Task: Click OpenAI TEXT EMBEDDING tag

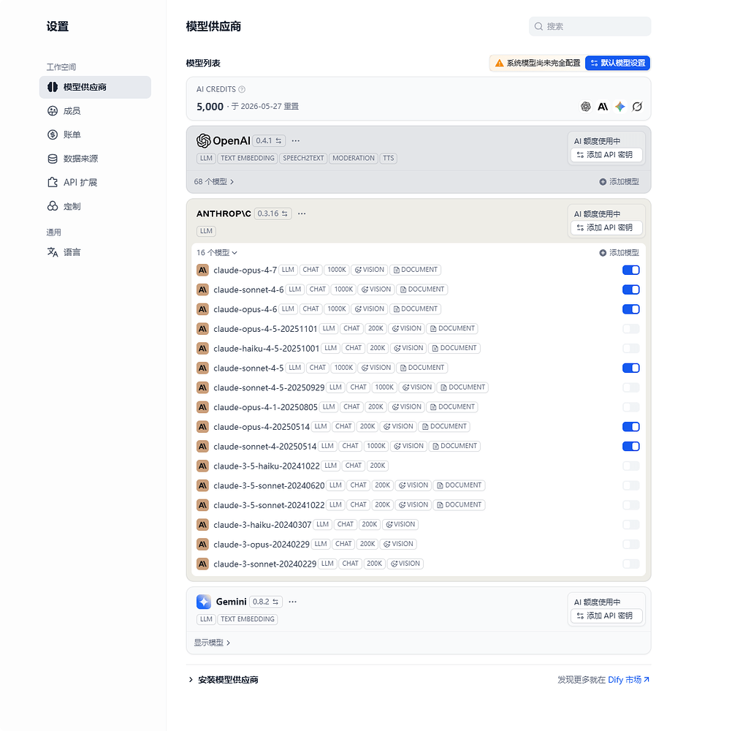Action: (x=248, y=159)
